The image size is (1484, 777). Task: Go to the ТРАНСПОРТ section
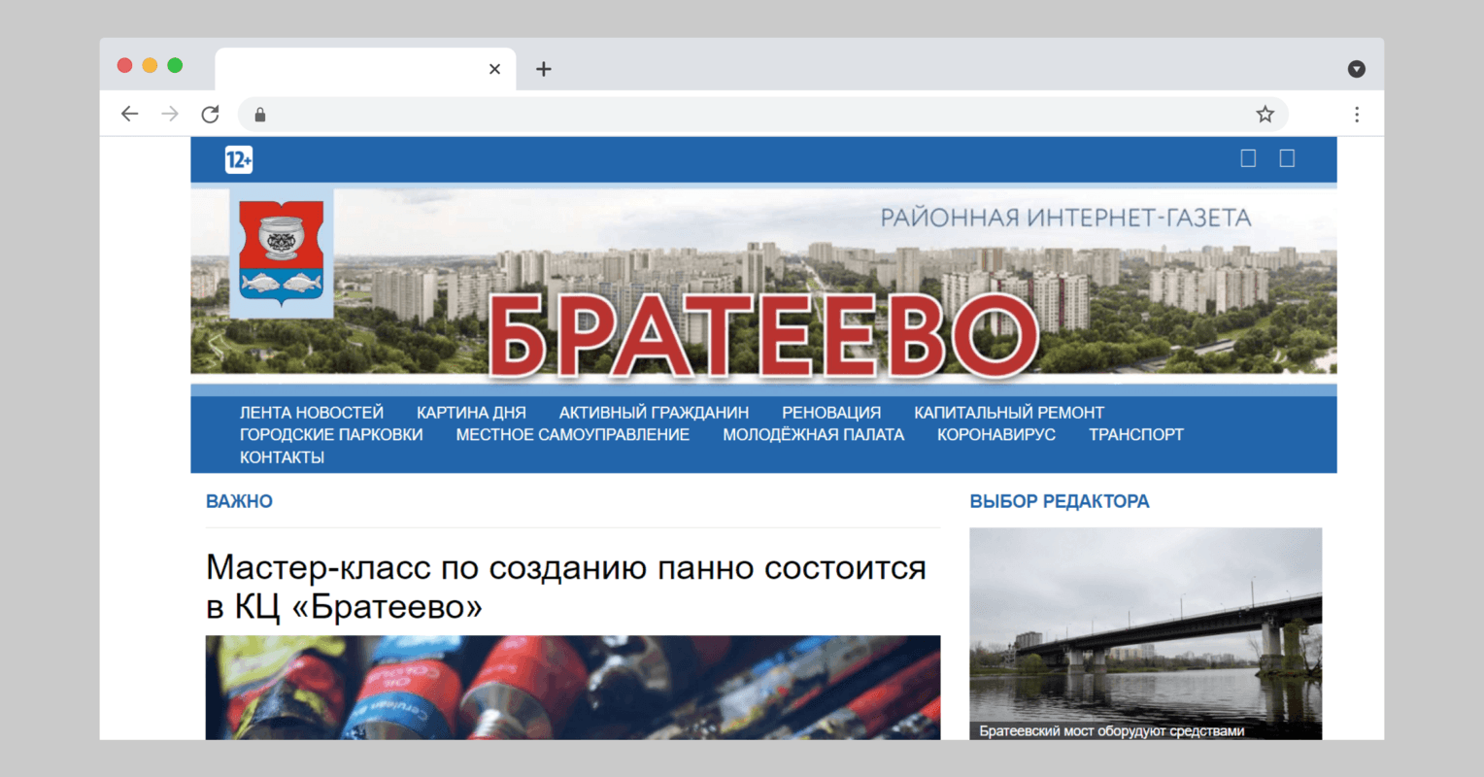point(1136,435)
